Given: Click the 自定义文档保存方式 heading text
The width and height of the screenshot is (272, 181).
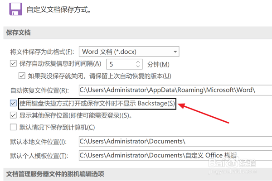Looking at the screenshot, I should [x=59, y=10].
